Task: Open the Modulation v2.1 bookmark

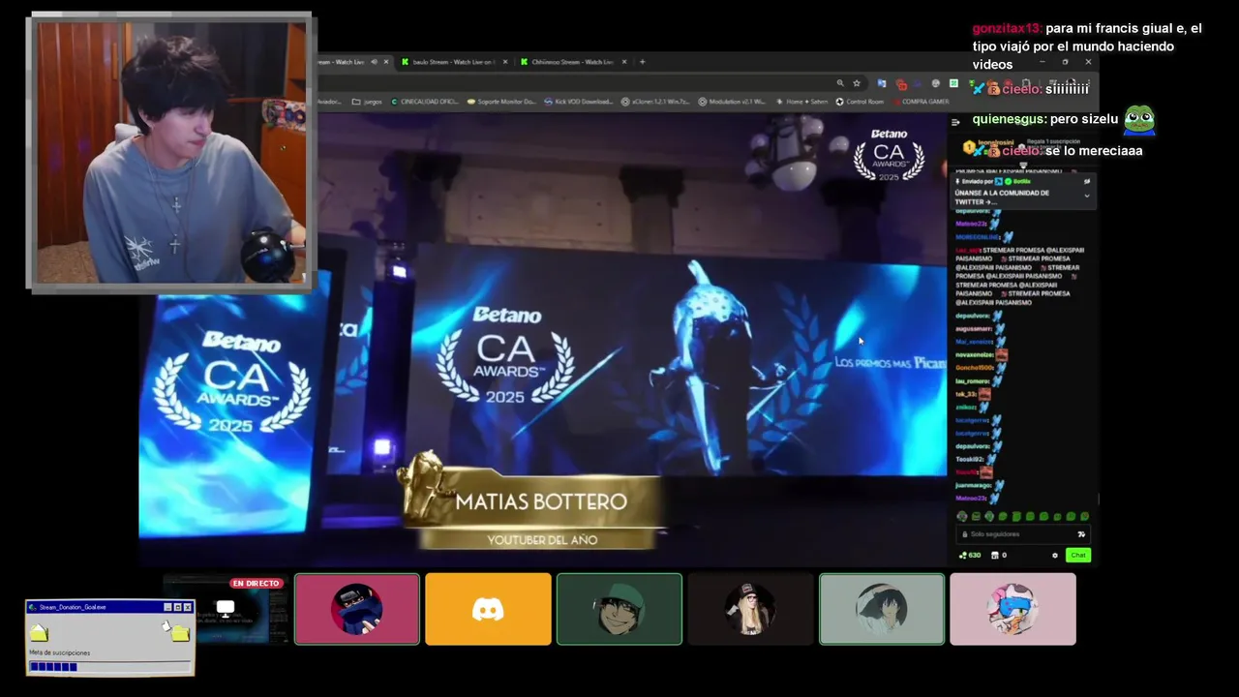Action: (x=732, y=102)
